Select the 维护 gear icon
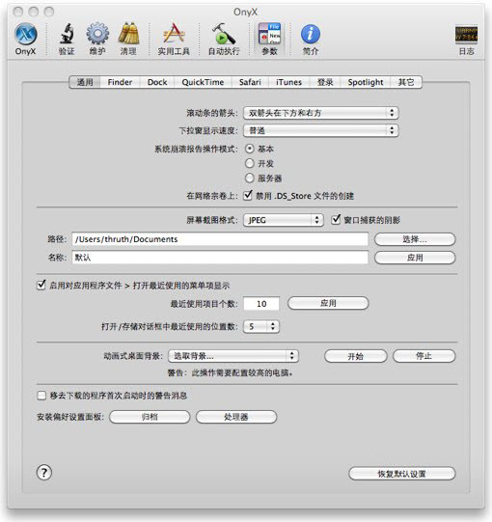Screen dimensions: 492x522 (x=97, y=34)
